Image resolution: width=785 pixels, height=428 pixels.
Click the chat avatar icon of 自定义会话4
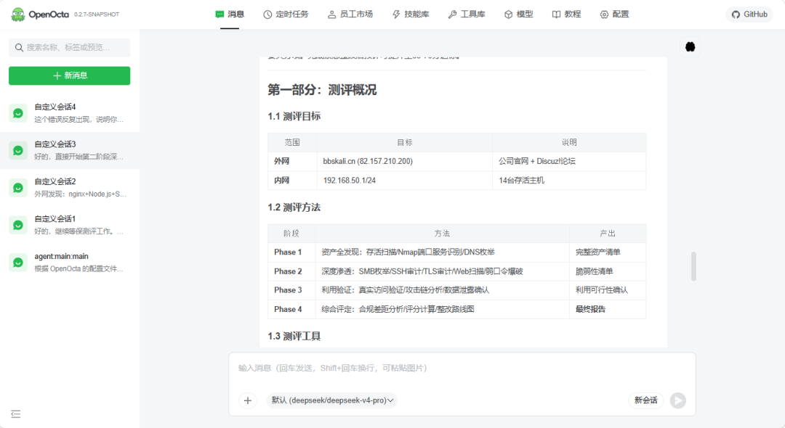tap(18, 113)
